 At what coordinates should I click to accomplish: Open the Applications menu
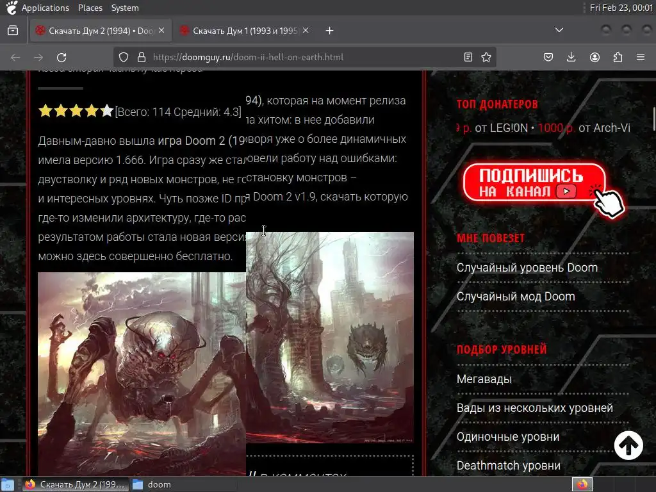pyautogui.click(x=45, y=8)
